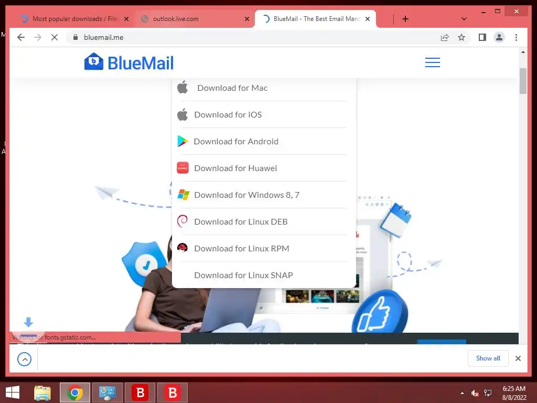Click the Apple icon beside Mac

[x=182, y=87]
